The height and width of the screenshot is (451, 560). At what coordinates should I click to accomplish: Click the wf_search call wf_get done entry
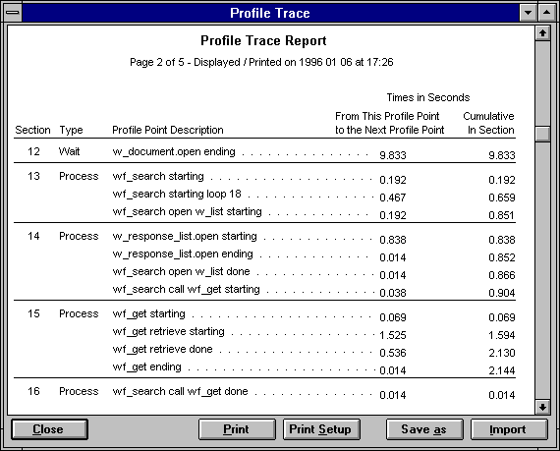tap(180, 392)
